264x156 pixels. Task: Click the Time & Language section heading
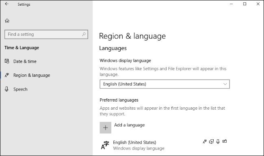point(22,48)
